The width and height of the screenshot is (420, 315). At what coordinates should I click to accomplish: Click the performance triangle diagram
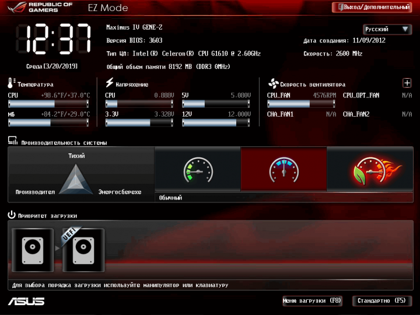click(x=76, y=179)
